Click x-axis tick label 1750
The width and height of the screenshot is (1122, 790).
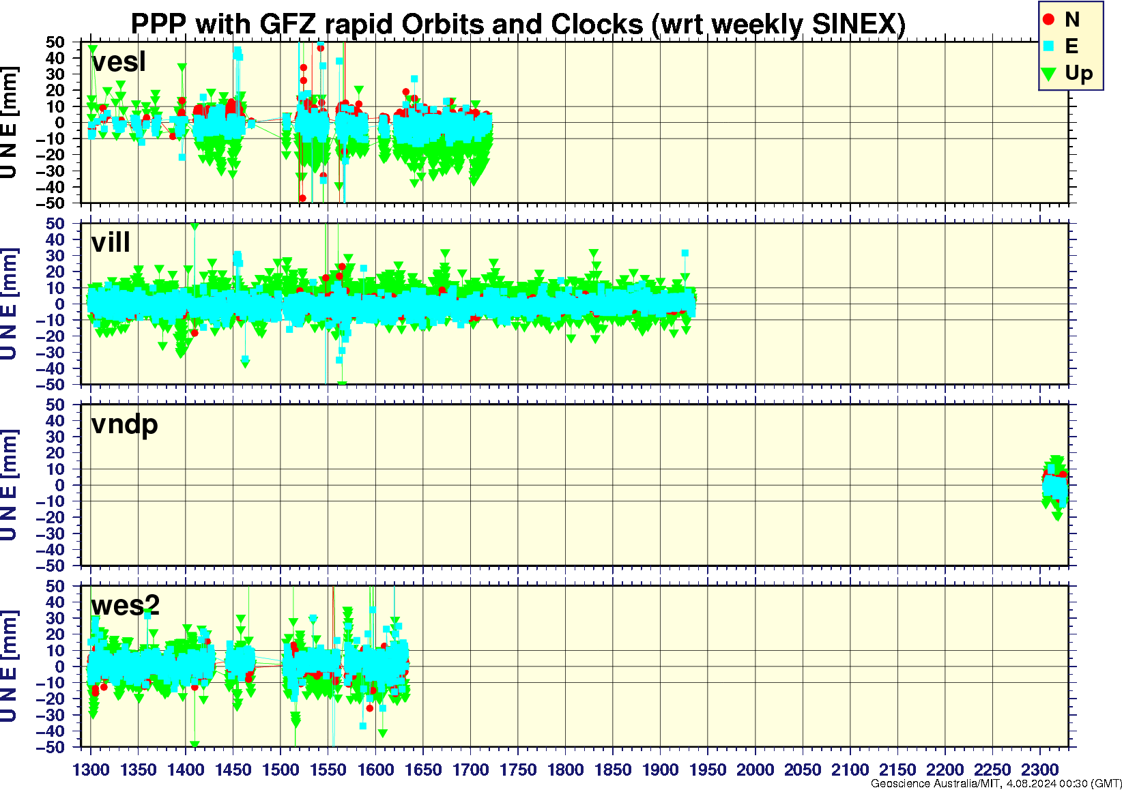pyautogui.click(x=518, y=770)
